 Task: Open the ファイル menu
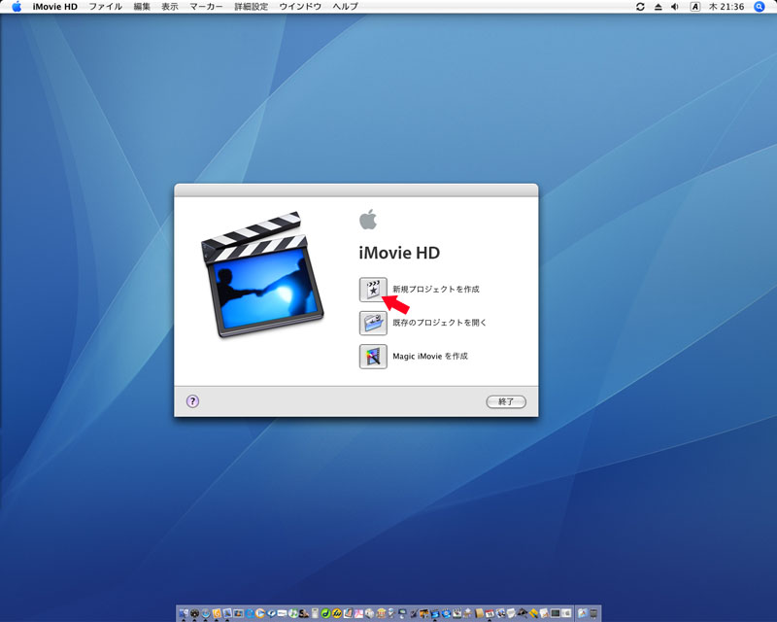106,7
